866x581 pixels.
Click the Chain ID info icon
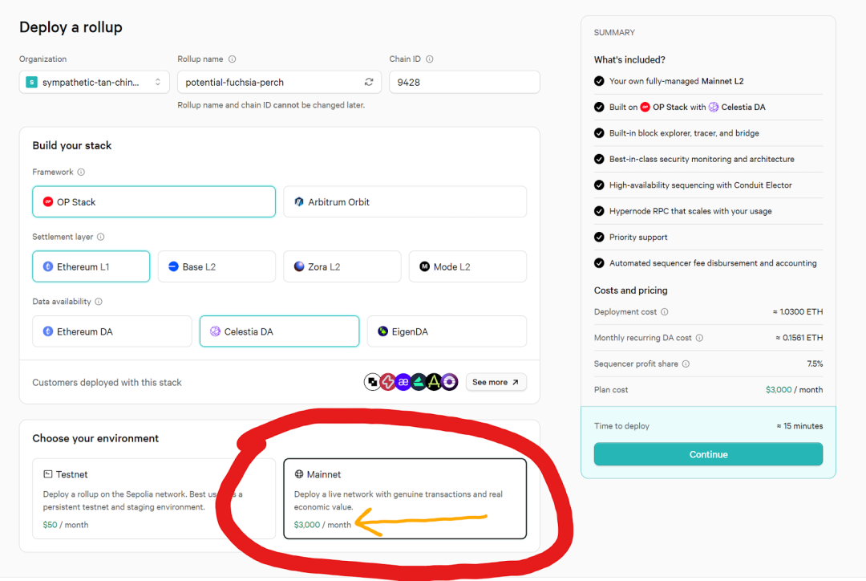click(430, 59)
